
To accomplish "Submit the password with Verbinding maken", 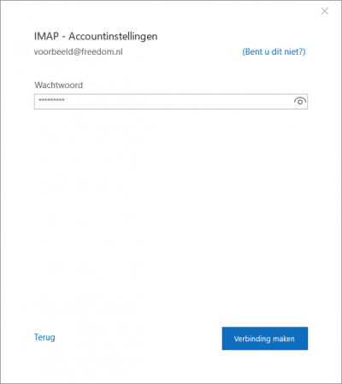I will click(265, 339).
